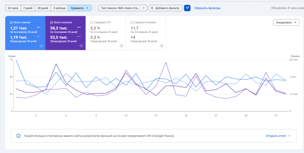The width and height of the screenshot is (304, 153).
Task: Click the chevron arrow next to Открыть отчет
Action: point(289,136)
